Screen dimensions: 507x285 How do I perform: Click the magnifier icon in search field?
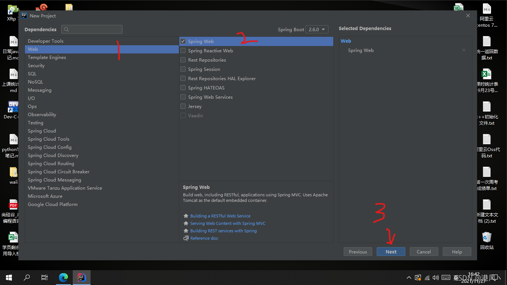[67, 29]
